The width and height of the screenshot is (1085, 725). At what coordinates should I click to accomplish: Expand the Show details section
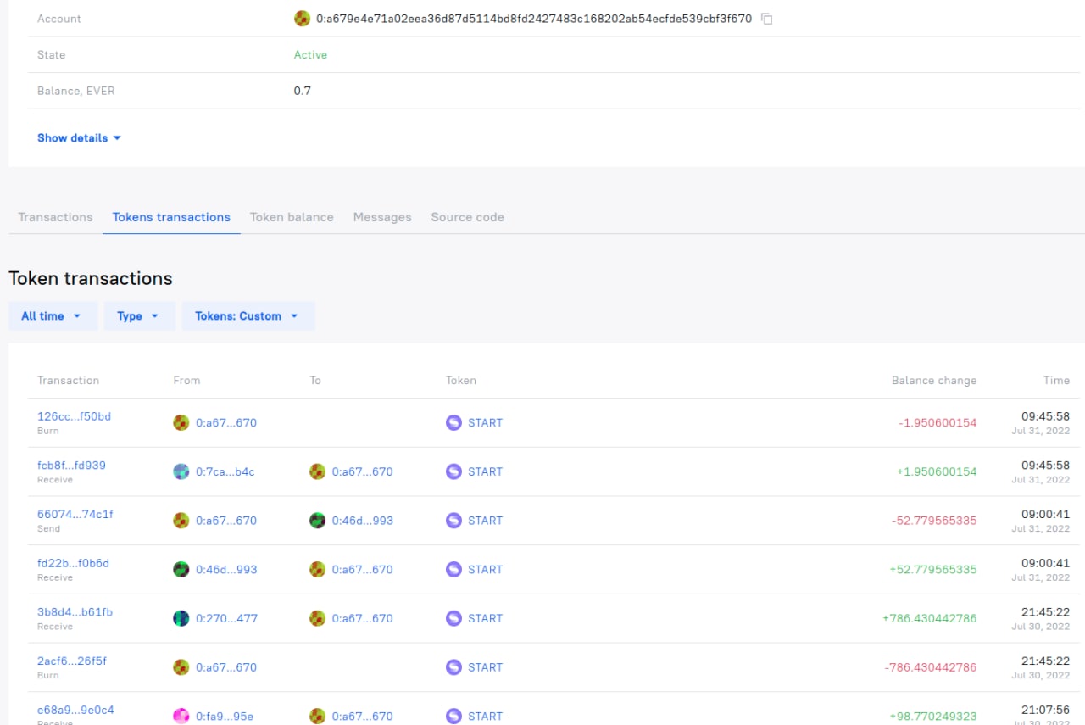coord(79,138)
